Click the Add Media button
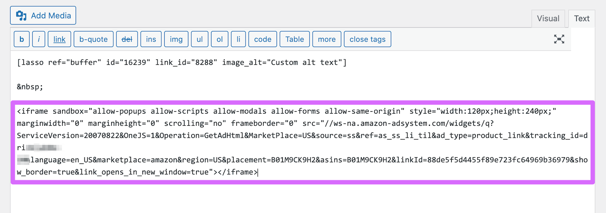 43,16
